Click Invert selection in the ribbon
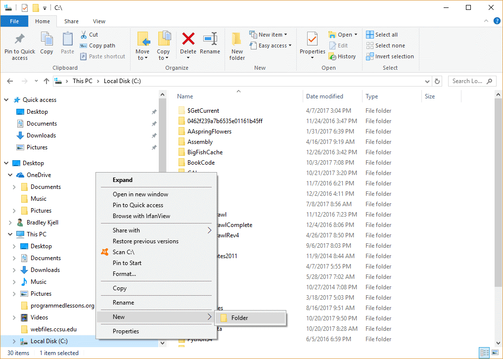The width and height of the screenshot is (503, 359). (x=390, y=56)
